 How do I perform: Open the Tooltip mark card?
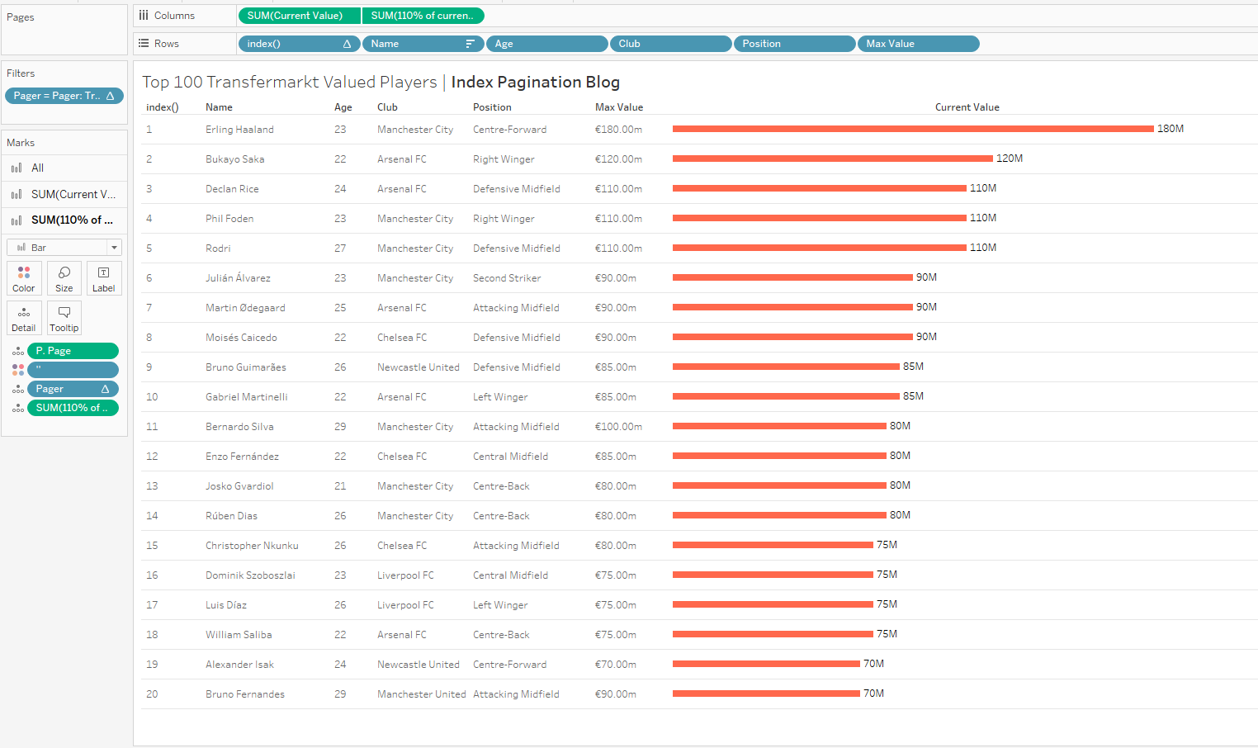coord(64,318)
